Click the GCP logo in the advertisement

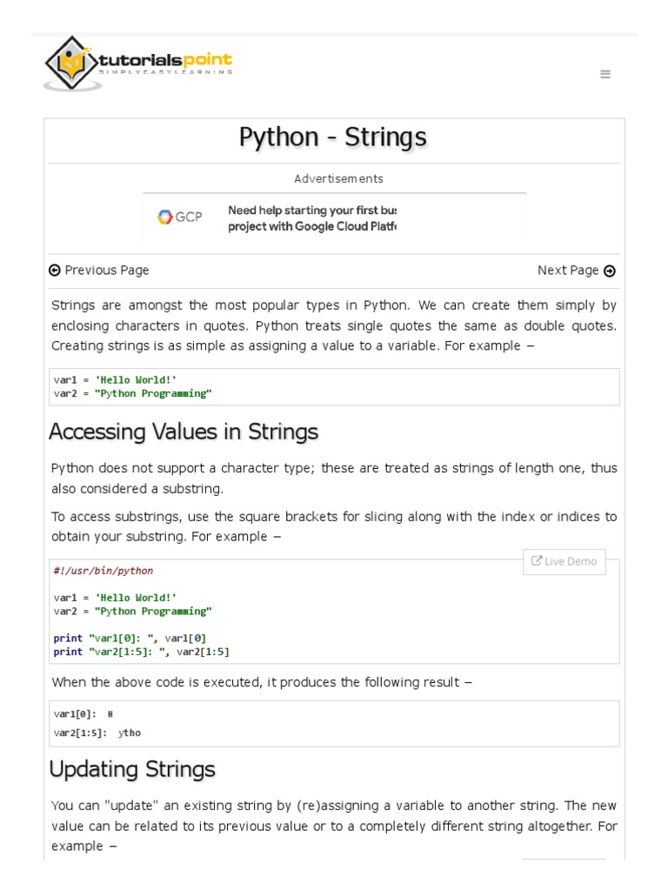(x=179, y=218)
